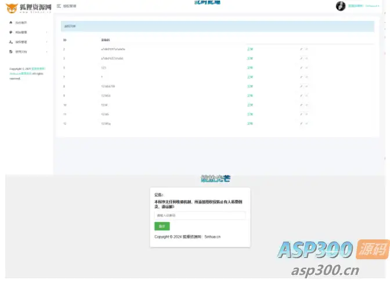This screenshot has height=283, width=390.
Task: Expand the sidebar item with document icon
Action: (28, 52)
